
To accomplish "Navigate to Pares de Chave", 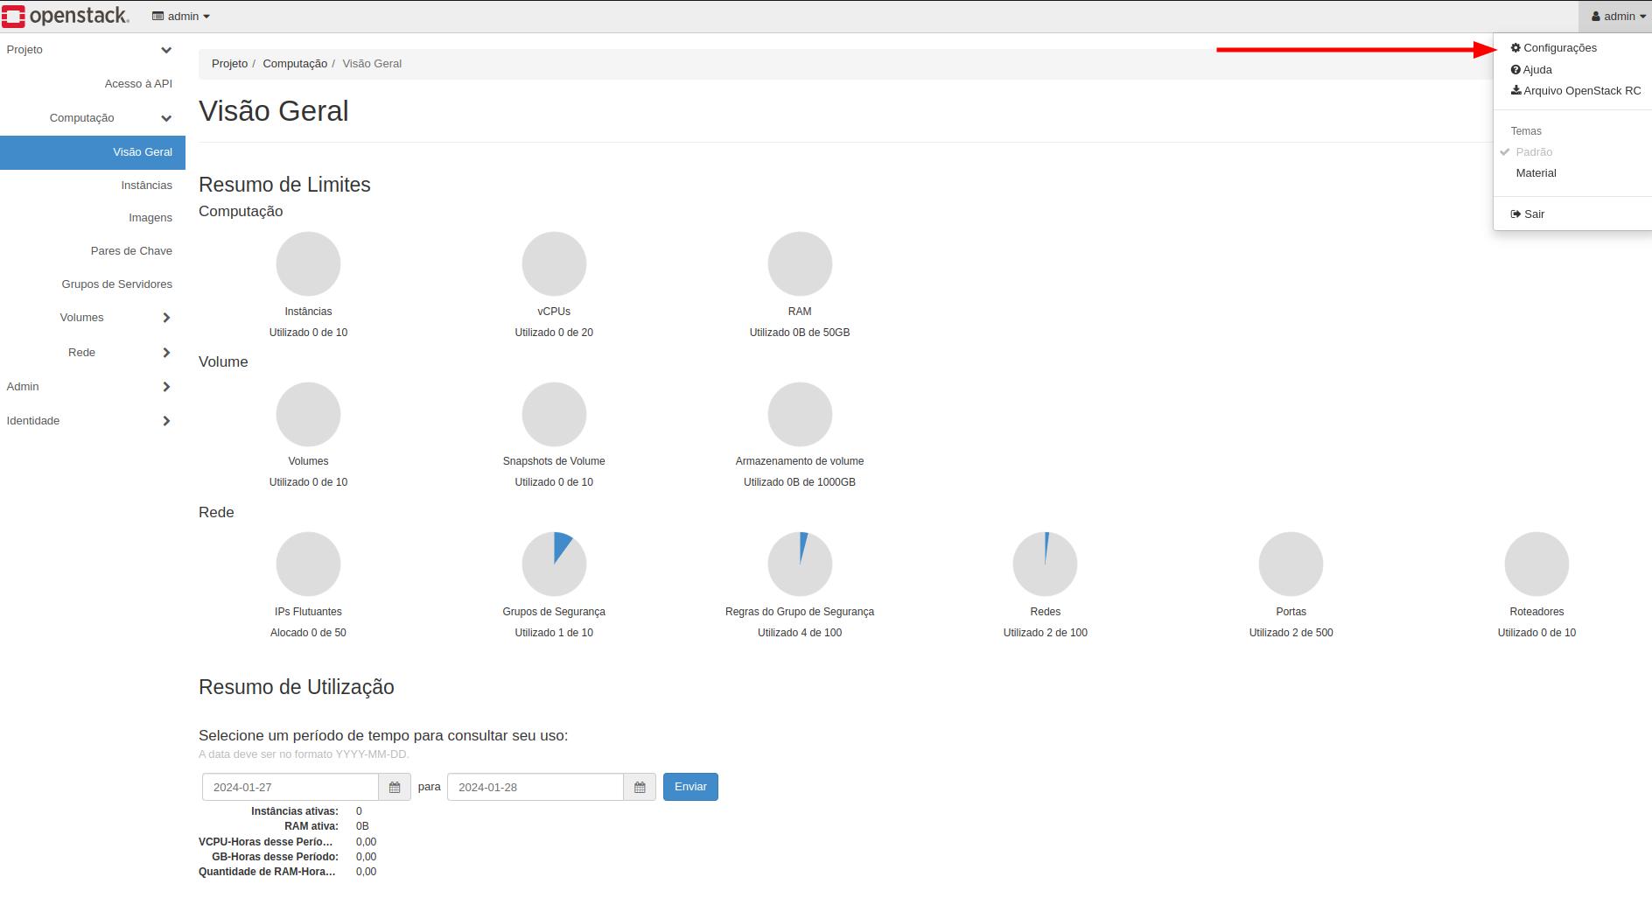I will (131, 251).
